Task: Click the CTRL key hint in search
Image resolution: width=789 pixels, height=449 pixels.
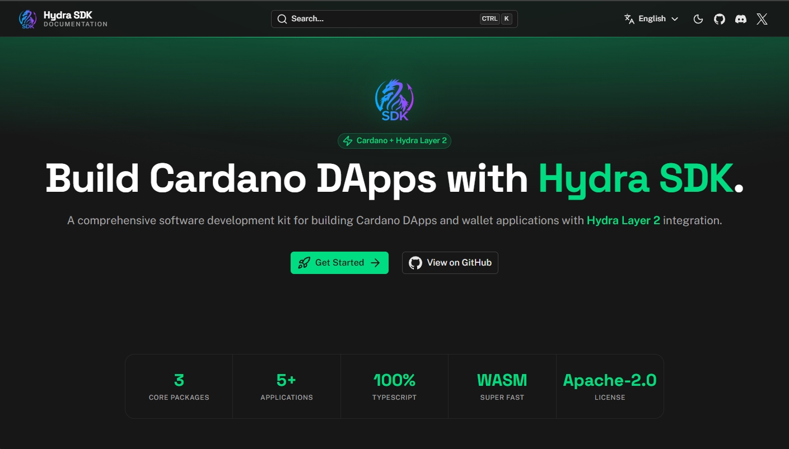Action: pyautogui.click(x=489, y=19)
